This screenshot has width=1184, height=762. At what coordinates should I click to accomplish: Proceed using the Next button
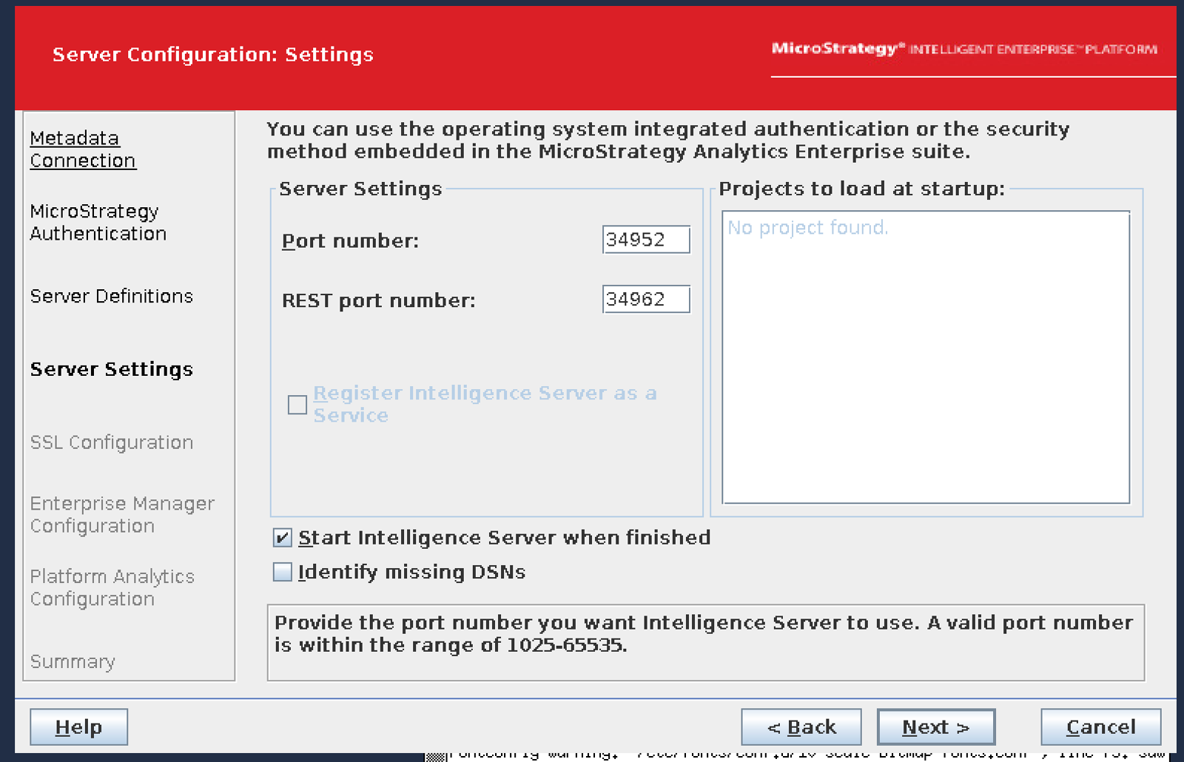point(935,726)
